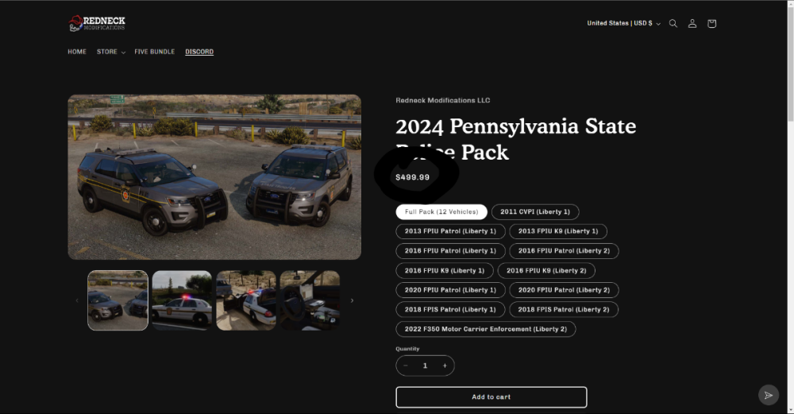
Task: Open the account login icon
Action: tap(692, 23)
